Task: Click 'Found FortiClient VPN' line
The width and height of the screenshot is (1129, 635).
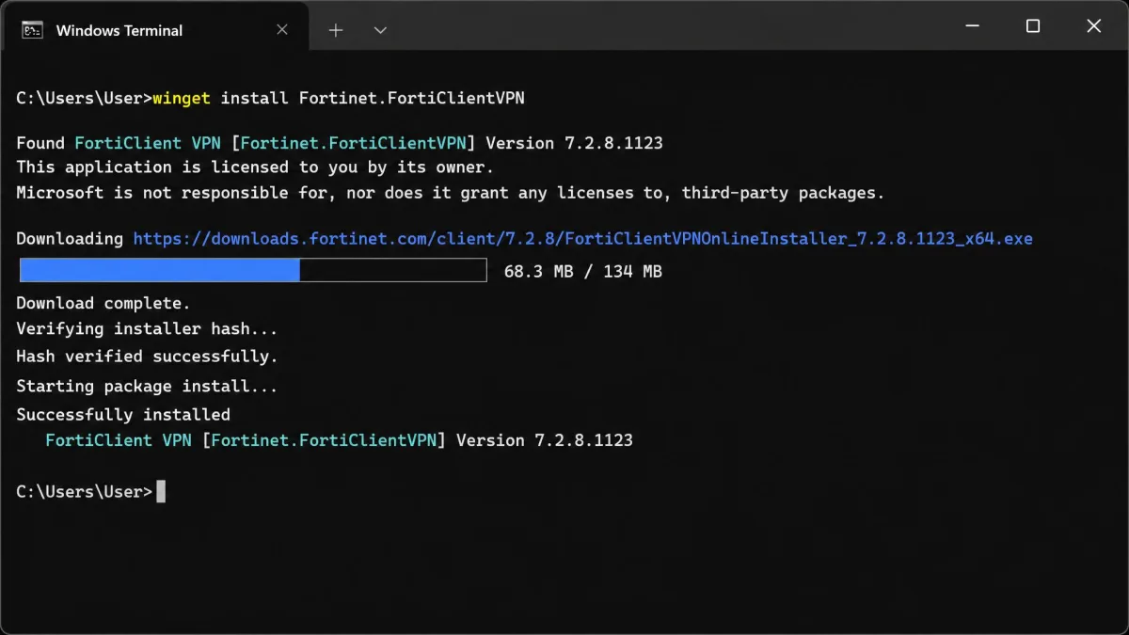Action: [340, 144]
